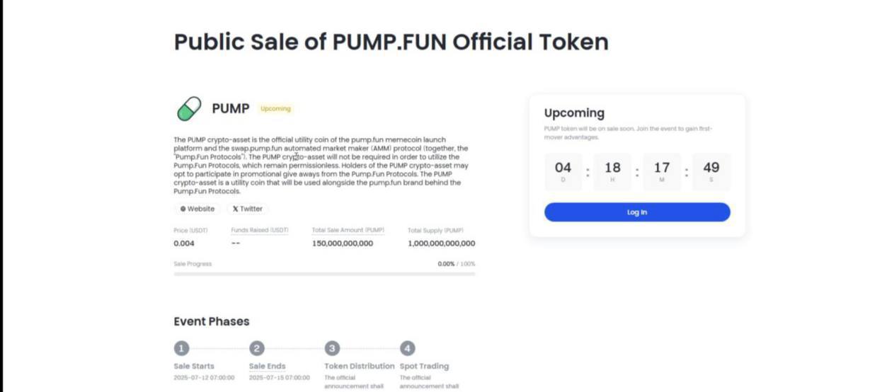Screen dimensions: 882x392
Task: Click the Sale Progress bar
Action: [x=324, y=274]
